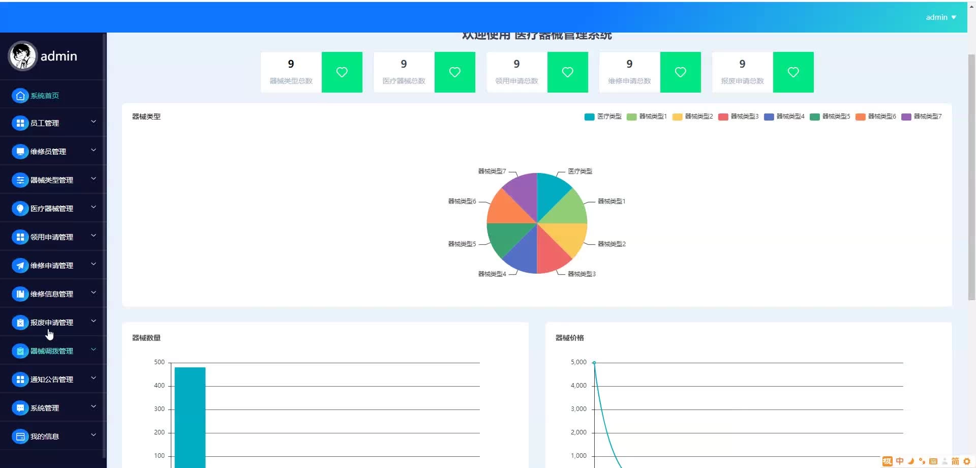Image resolution: width=976 pixels, height=468 pixels.
Task: Toggle 器械类型3 series in chart legend
Action: [x=738, y=116]
